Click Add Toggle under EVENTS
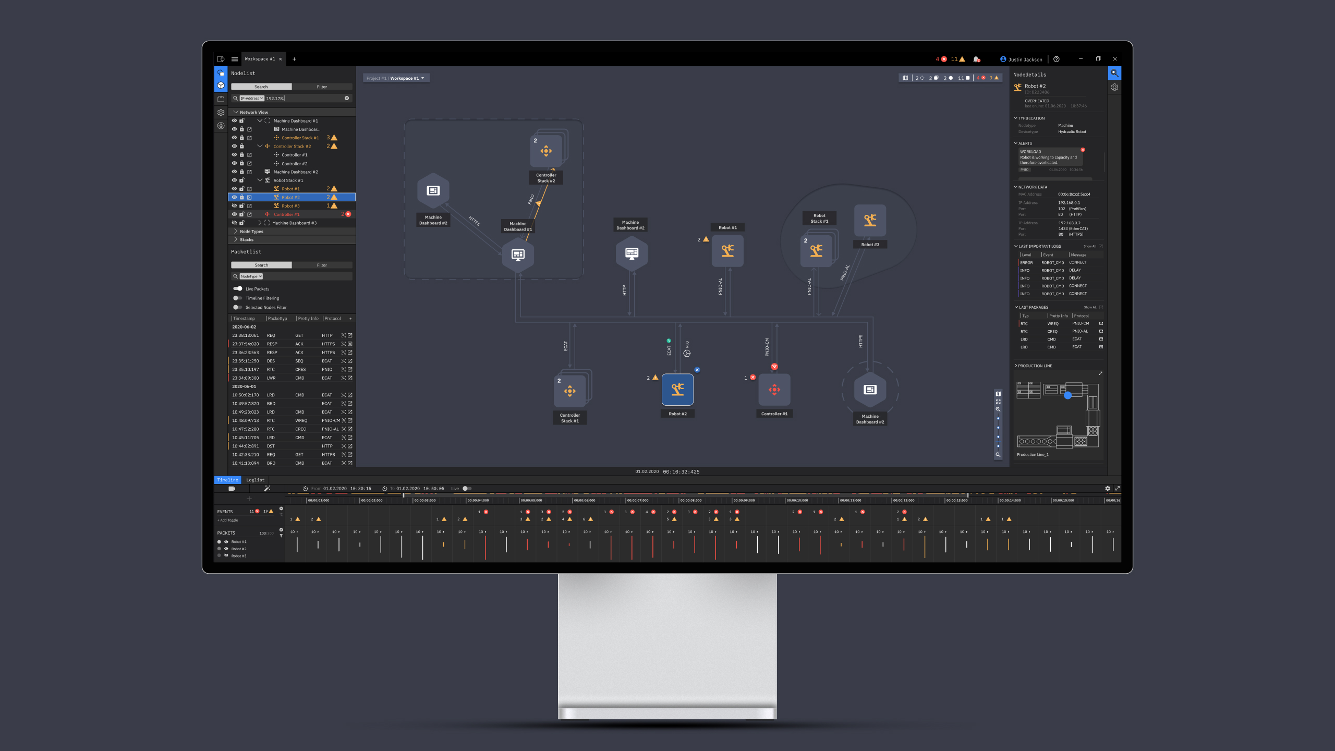The image size is (1335, 751). click(228, 520)
